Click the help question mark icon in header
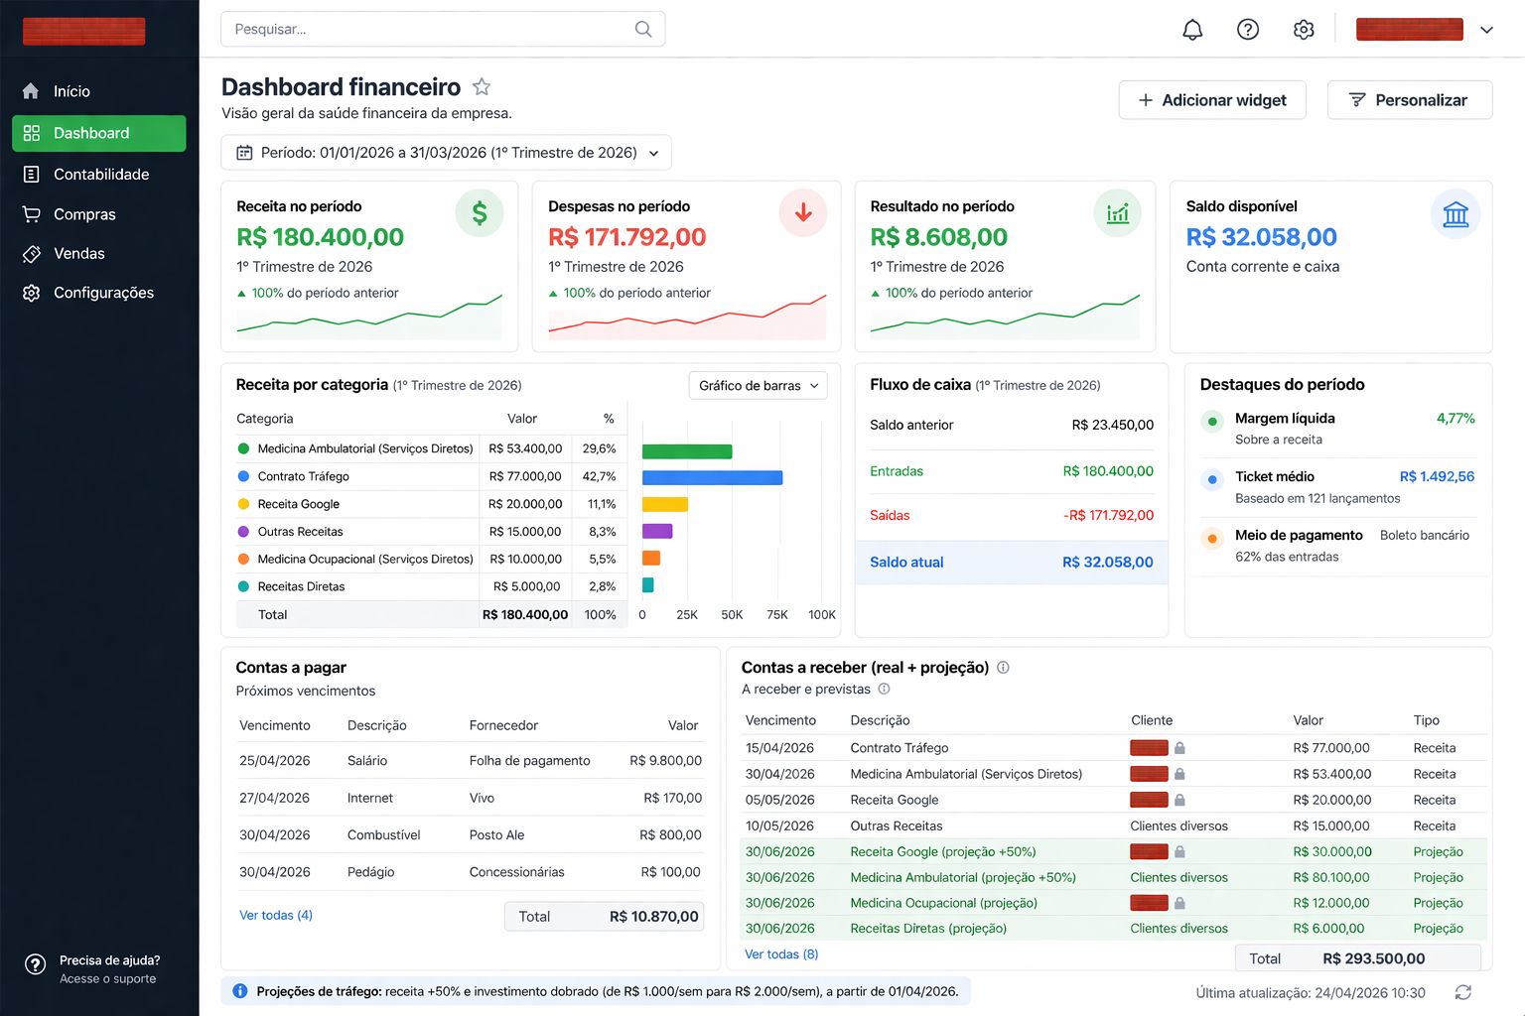Image resolution: width=1525 pixels, height=1016 pixels. [1248, 30]
